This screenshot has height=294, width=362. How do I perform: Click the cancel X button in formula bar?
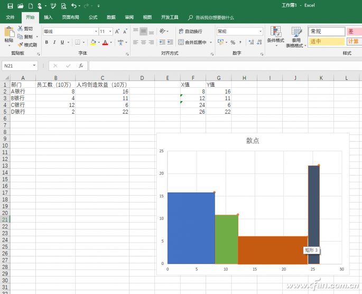point(55,66)
